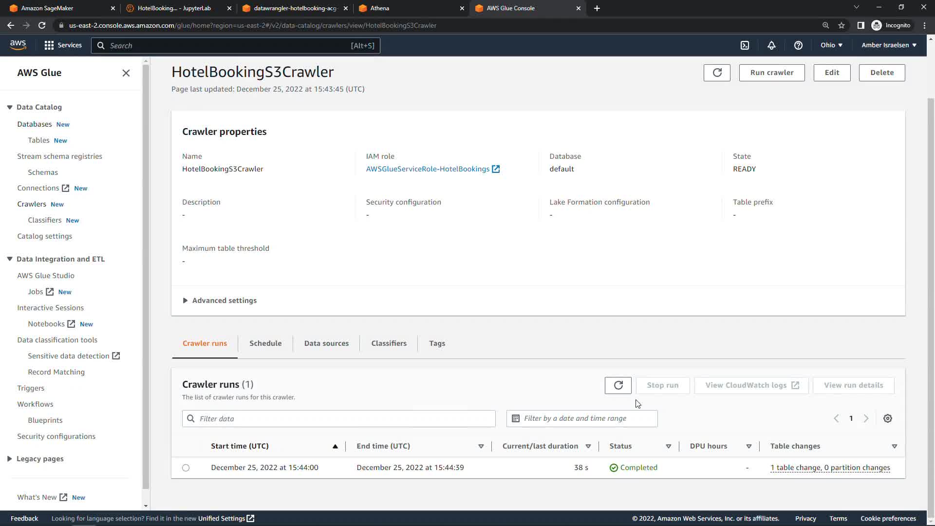Open the Ohio region dropdown

pyautogui.click(x=831, y=45)
